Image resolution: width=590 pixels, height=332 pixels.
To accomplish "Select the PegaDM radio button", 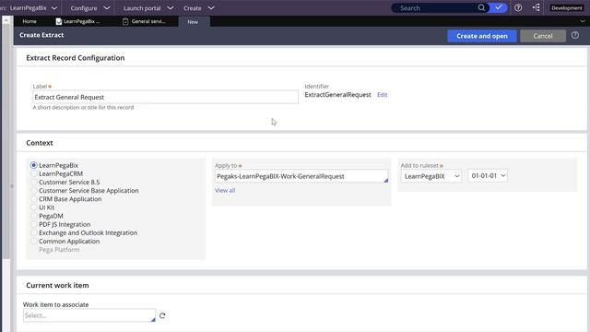I will (33, 216).
